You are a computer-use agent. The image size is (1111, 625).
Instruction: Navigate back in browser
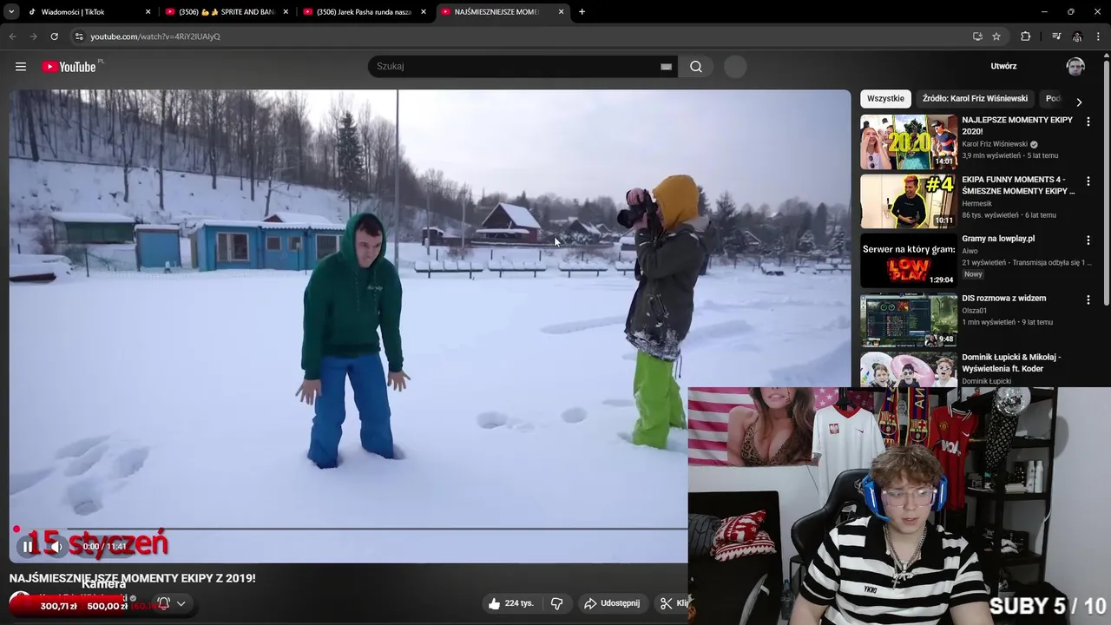(x=12, y=36)
